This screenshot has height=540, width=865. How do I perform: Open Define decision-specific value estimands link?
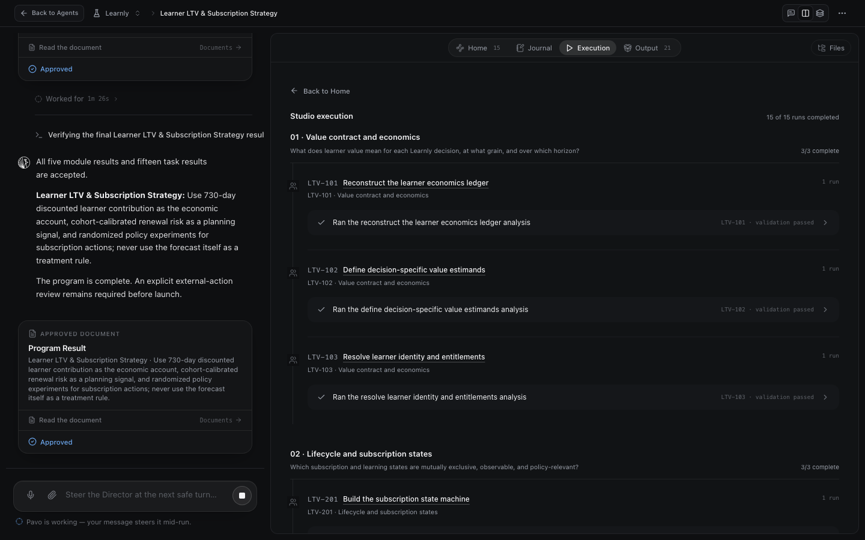414,270
